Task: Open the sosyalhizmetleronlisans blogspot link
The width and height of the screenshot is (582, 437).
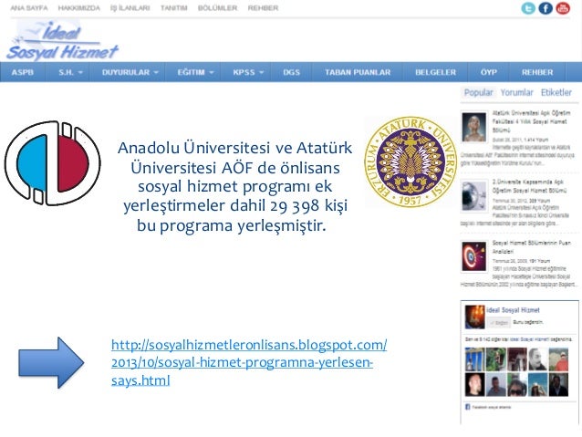Action: [249, 362]
